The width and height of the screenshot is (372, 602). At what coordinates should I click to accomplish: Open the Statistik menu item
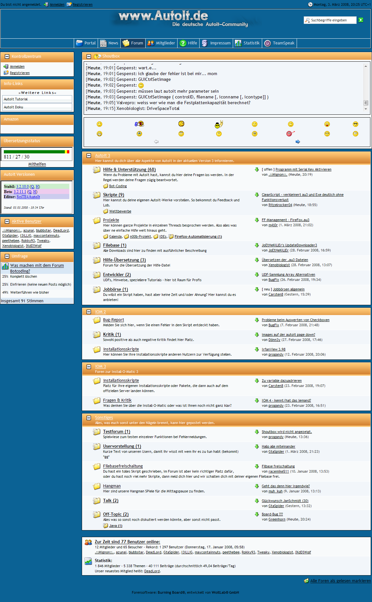[247, 43]
